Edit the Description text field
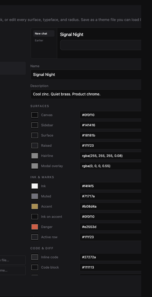Image resolution: width=152 pixels, height=297 pixels. [86, 94]
